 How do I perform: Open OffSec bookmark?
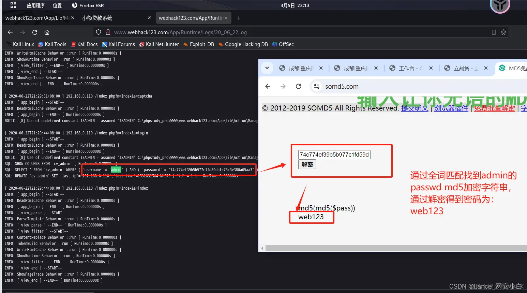(283, 44)
